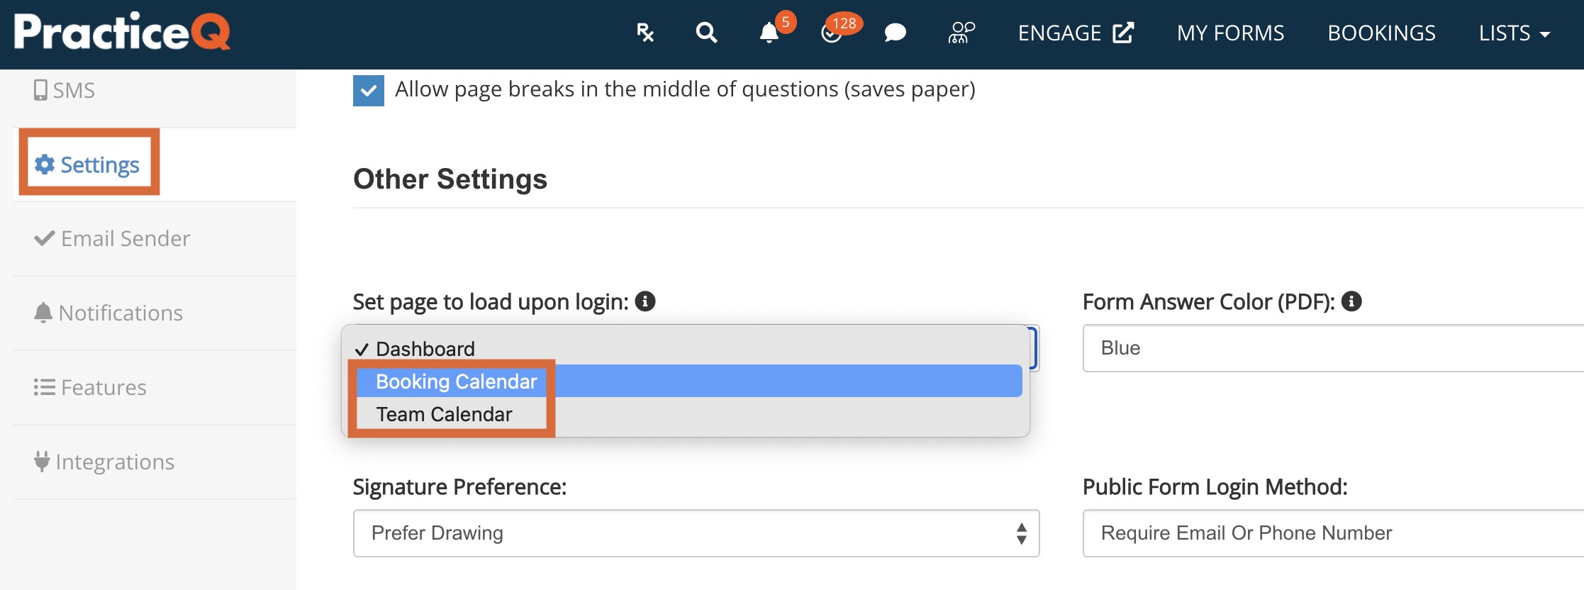The image size is (1584, 590).
Task: Select Dashboard option in list
Action: tap(425, 349)
